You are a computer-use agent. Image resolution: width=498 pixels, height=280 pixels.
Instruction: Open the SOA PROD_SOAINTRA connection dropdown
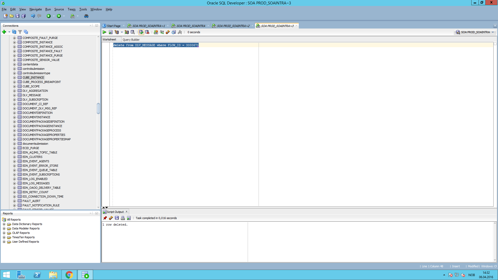[475, 32]
